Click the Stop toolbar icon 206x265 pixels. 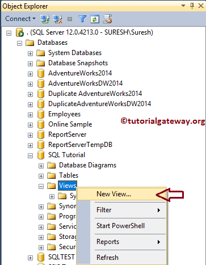(70, 19)
